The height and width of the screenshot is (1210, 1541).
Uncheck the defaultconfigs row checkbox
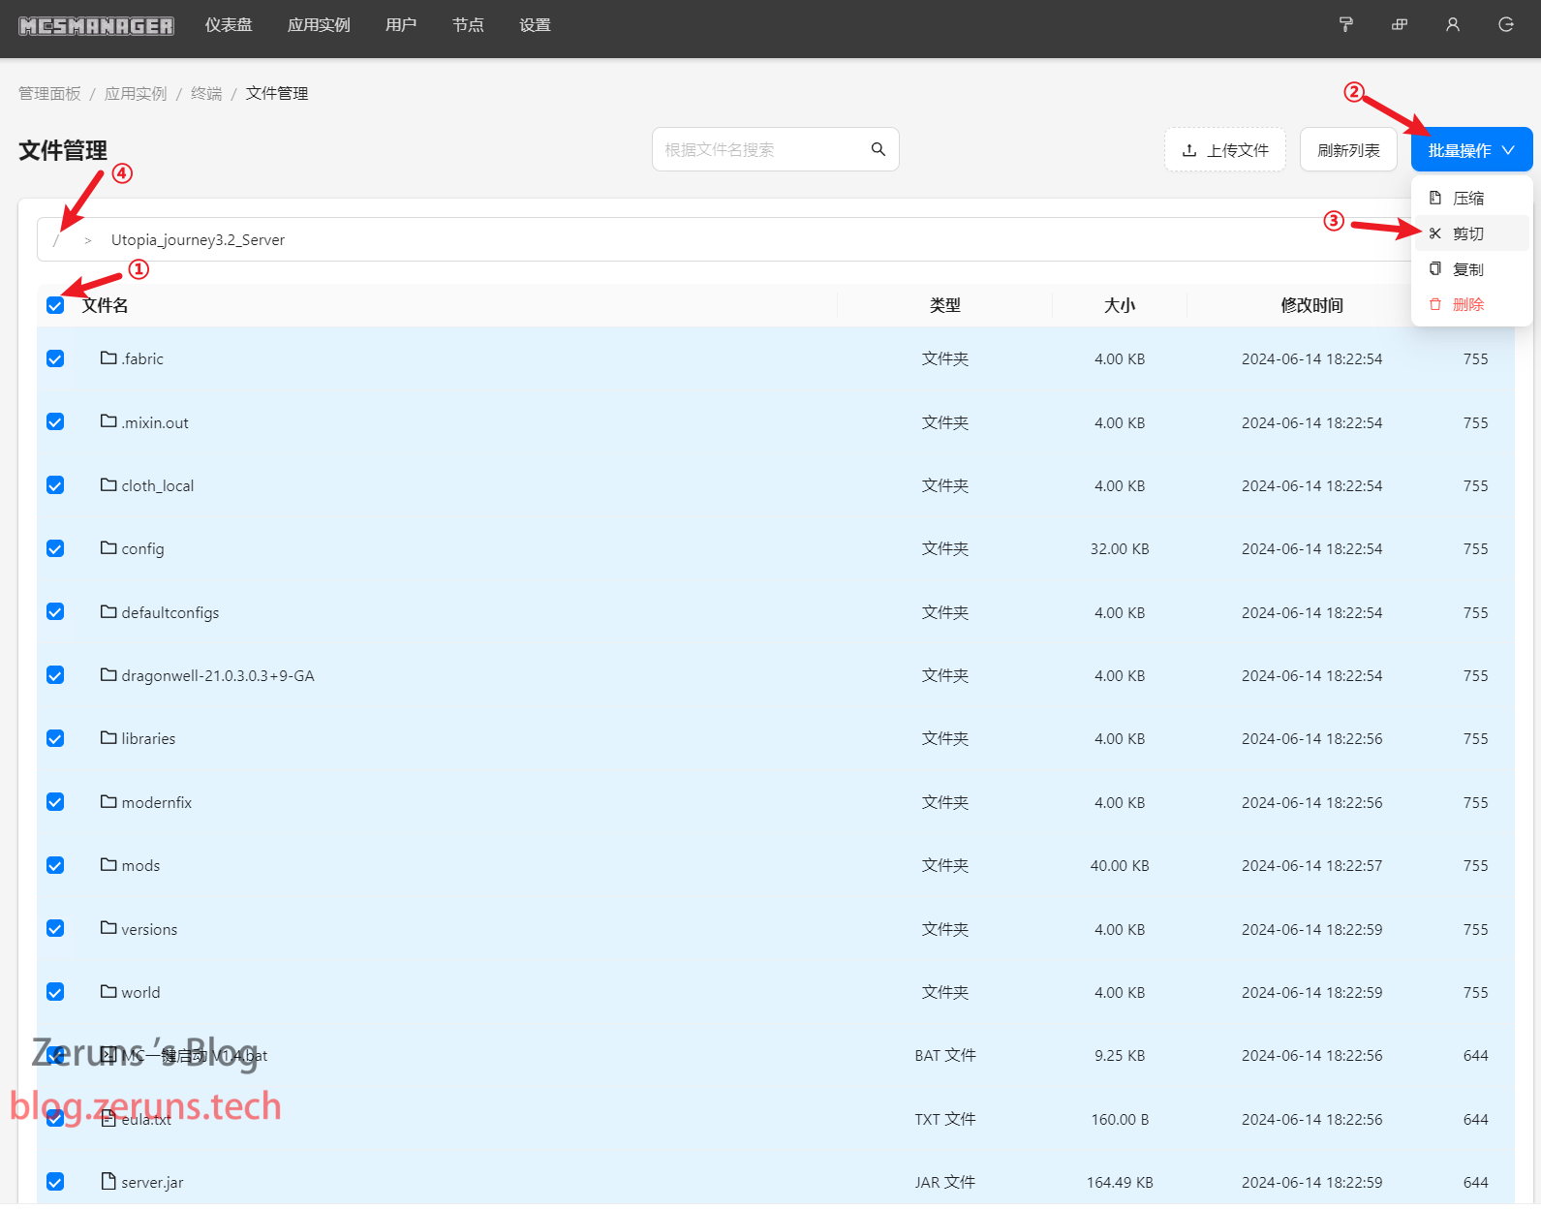(x=55, y=612)
